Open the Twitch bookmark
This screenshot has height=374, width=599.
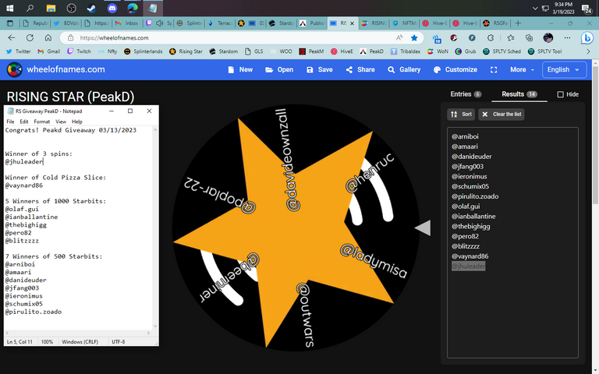[x=79, y=51]
